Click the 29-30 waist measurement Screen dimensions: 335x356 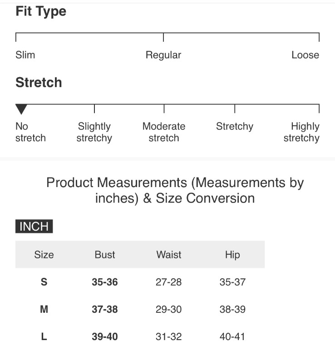pyautogui.click(x=169, y=309)
